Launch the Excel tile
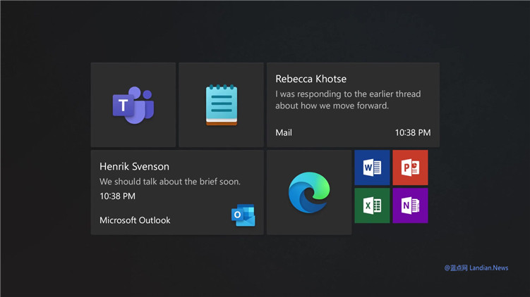Screen dimensions: 530x297 pyautogui.click(x=372, y=206)
